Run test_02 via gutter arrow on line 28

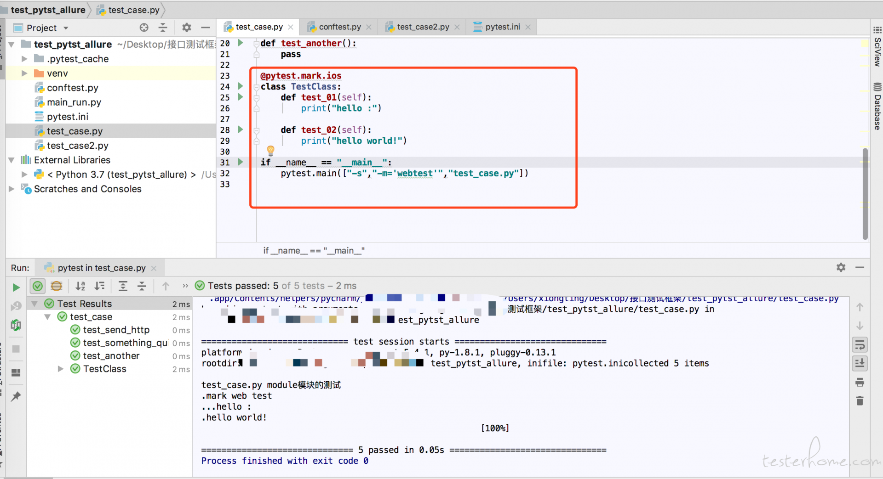(240, 130)
